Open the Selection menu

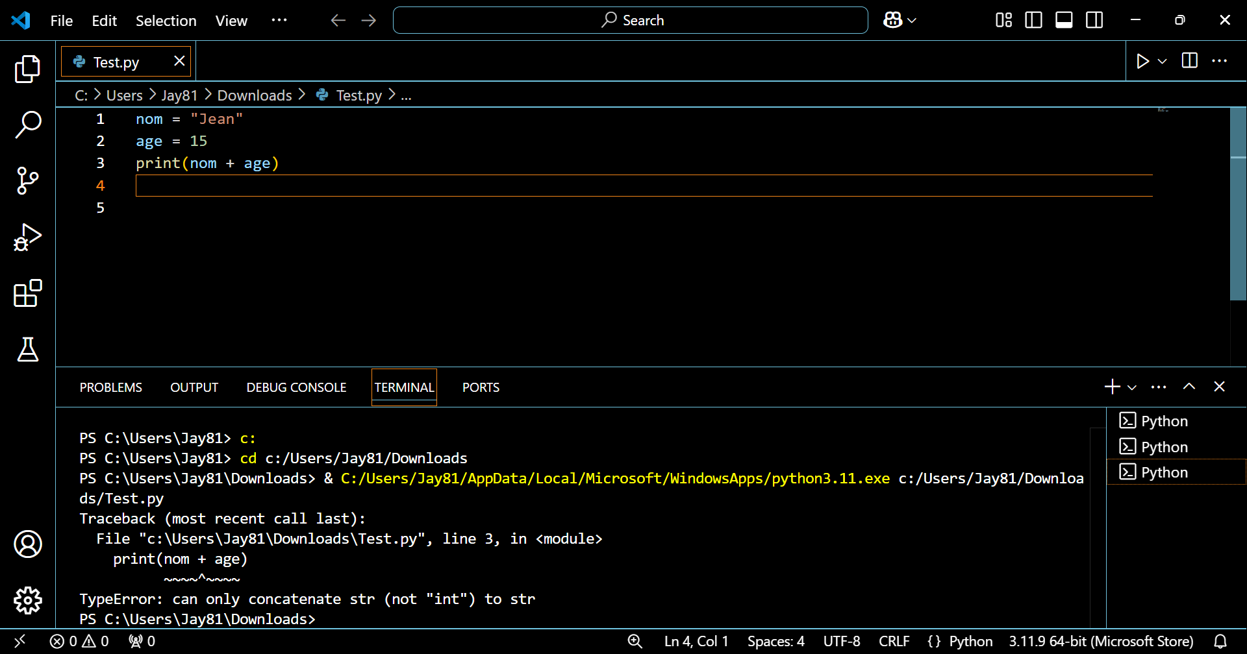point(166,21)
